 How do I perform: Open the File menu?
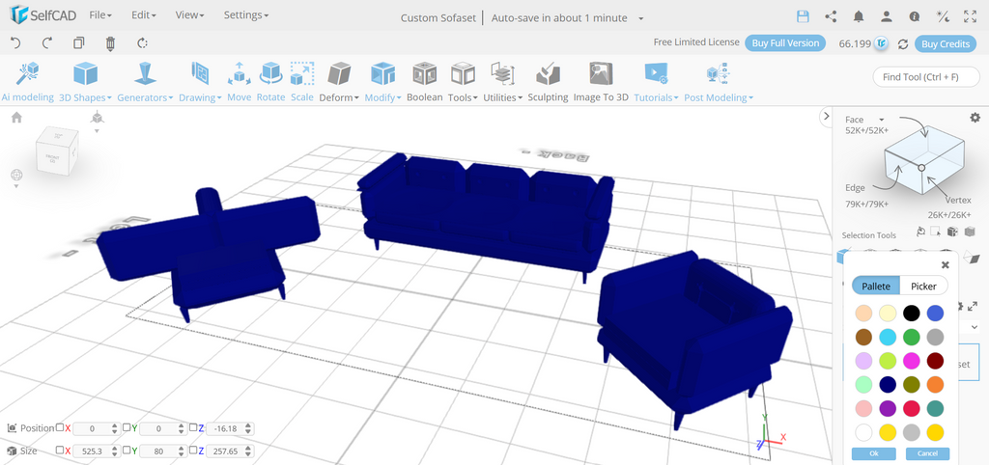click(100, 15)
